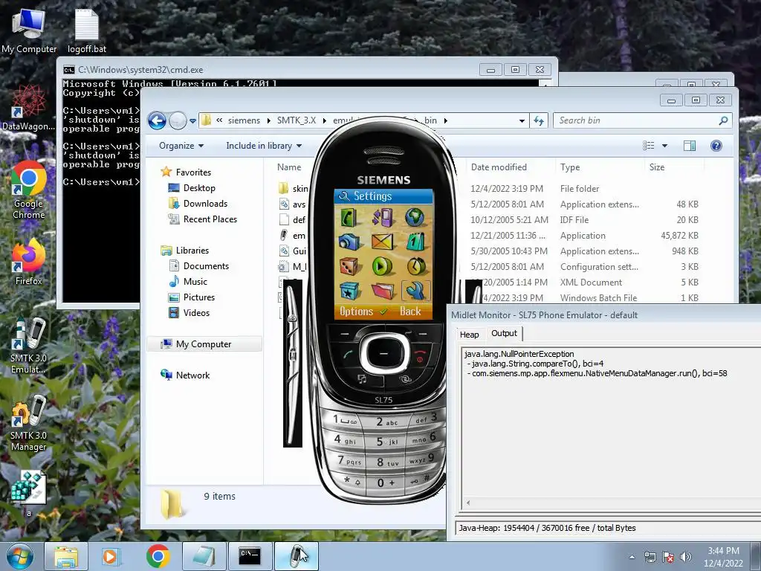
Task: Click the red end-call key on the emulator
Action: (x=420, y=355)
